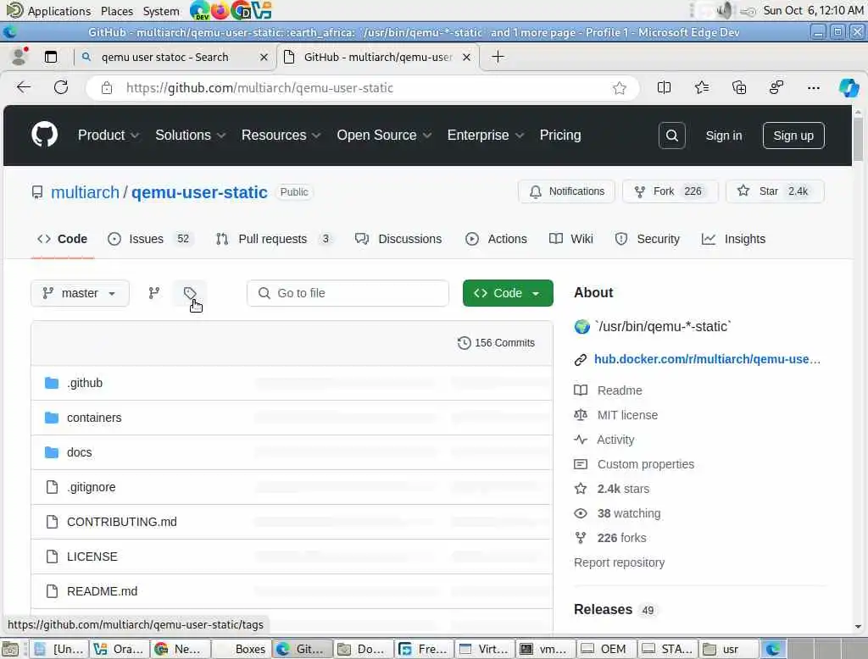Bookmark page with the star icon in address bar
This screenshot has width=868, height=659.
(620, 88)
